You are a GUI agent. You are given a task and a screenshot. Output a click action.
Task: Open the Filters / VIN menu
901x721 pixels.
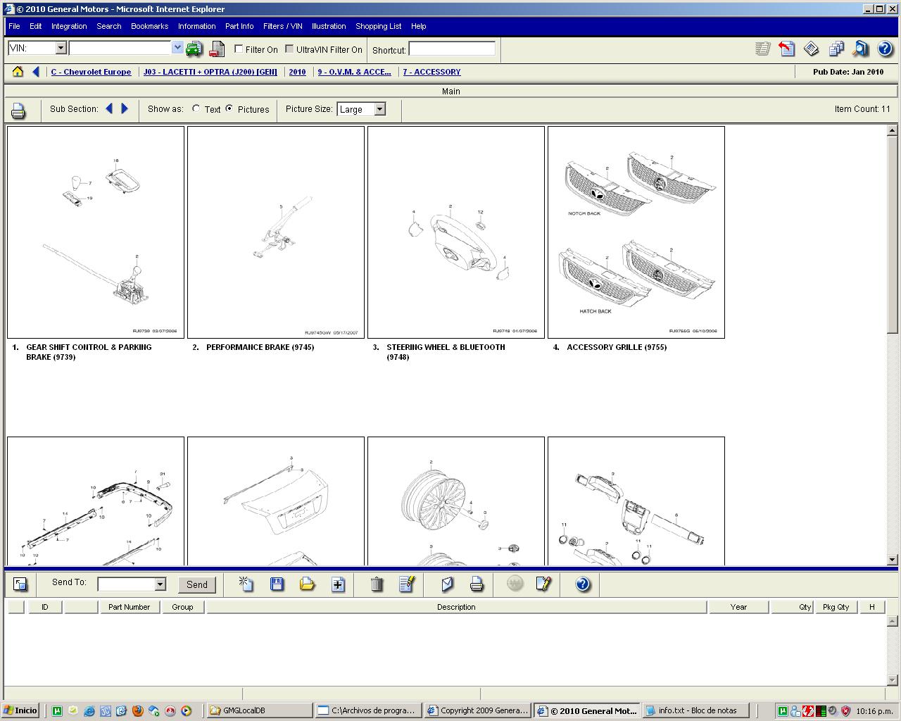pyautogui.click(x=283, y=26)
